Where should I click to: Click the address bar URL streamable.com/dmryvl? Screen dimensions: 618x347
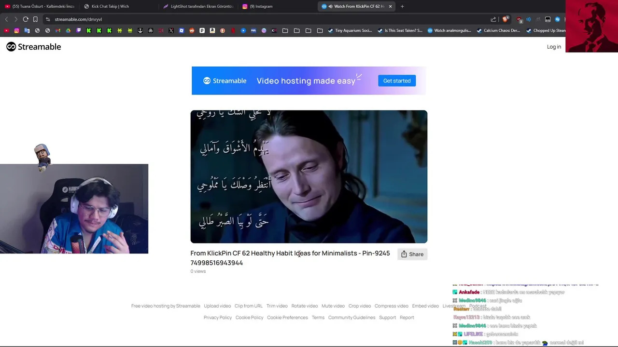pos(78,19)
